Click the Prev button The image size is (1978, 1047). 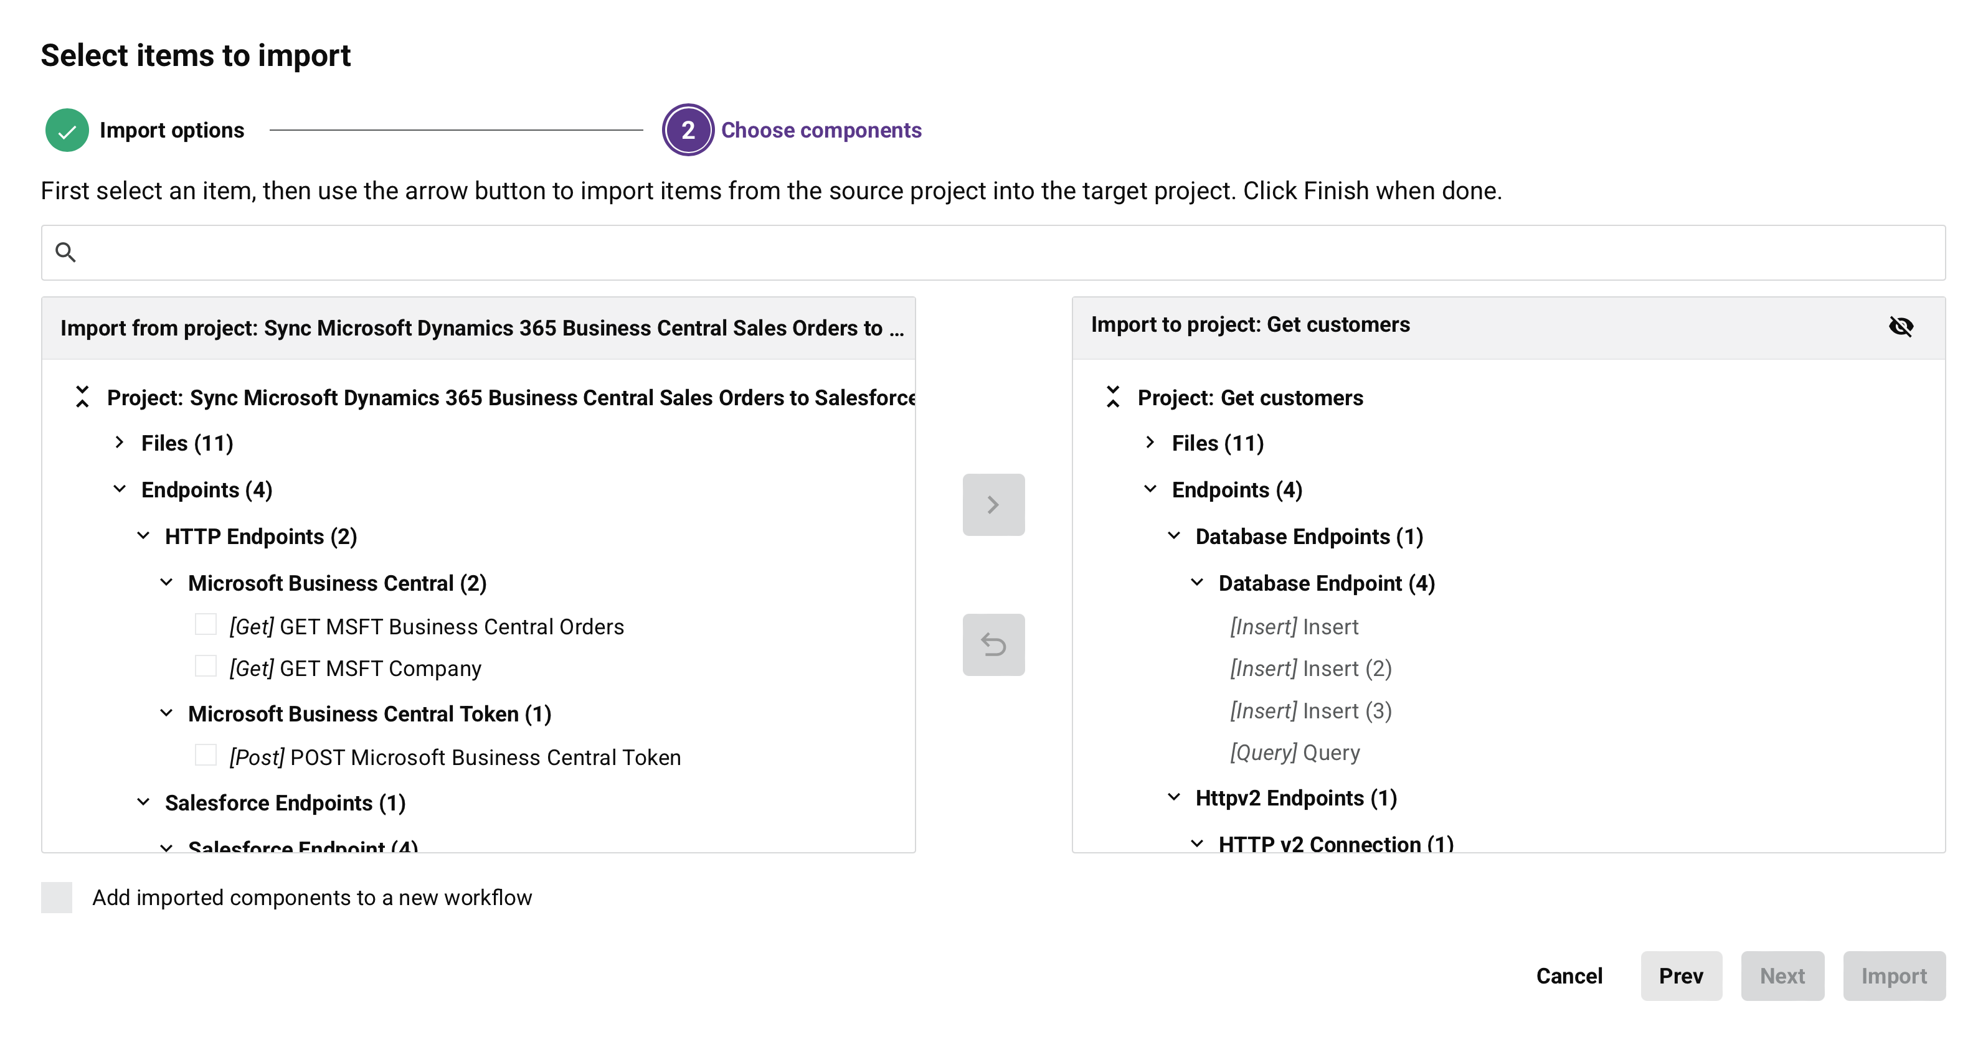coord(1681,975)
